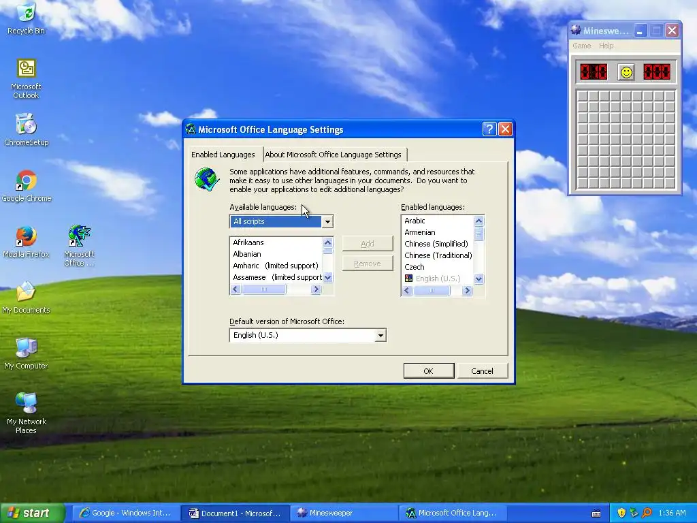The height and width of the screenshot is (523, 697).
Task: Click the top-left square of the Minesweeper grid
Action: [x=583, y=96]
